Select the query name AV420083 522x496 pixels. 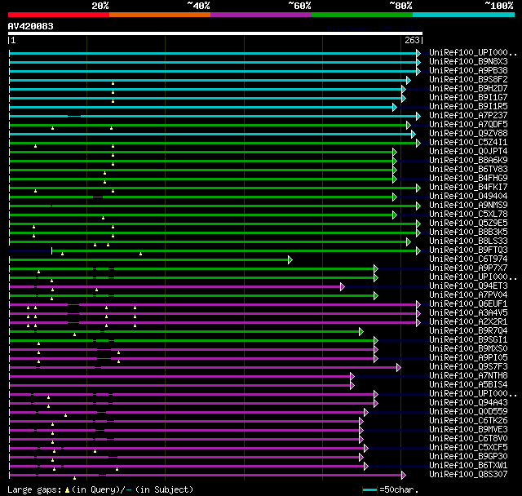(31, 26)
